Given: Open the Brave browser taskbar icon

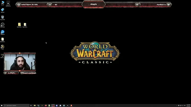Looking at the screenshot, I should click(71, 105).
